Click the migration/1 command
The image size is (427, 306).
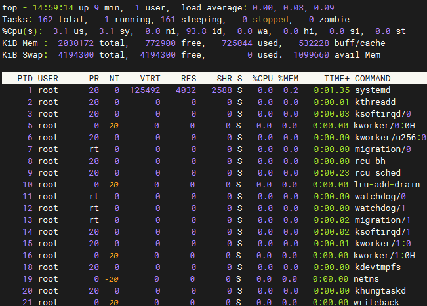click(383, 220)
